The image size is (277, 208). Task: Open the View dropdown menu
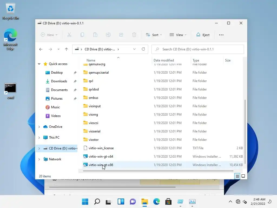click(x=178, y=35)
